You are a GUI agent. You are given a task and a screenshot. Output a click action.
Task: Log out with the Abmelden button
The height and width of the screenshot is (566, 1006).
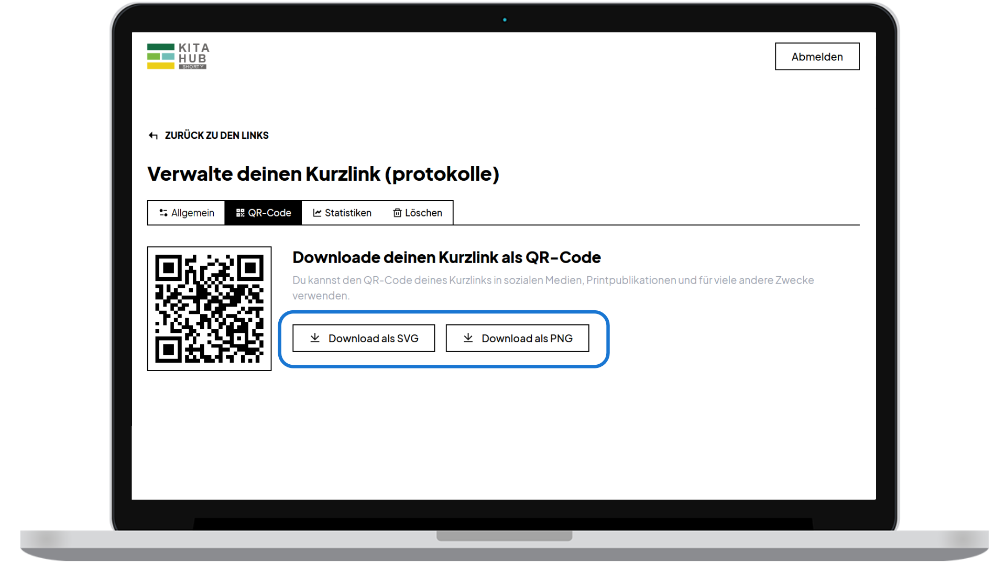817,57
